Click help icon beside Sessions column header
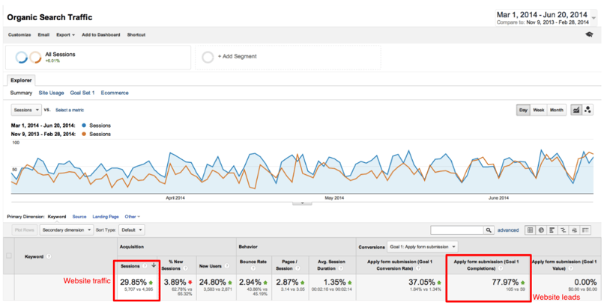 tap(145, 266)
